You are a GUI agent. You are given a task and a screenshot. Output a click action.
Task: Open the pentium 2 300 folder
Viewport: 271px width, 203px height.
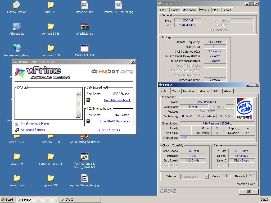point(51,48)
